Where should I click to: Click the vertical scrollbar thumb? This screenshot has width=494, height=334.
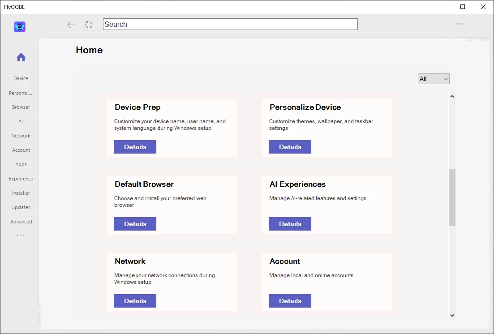[x=452, y=197]
